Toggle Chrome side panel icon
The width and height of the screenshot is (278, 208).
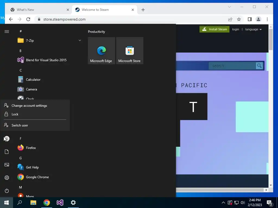[x=250, y=19]
